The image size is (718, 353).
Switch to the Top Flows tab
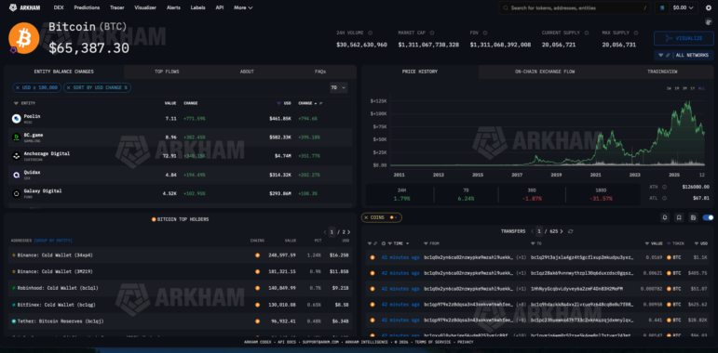pyautogui.click(x=167, y=72)
